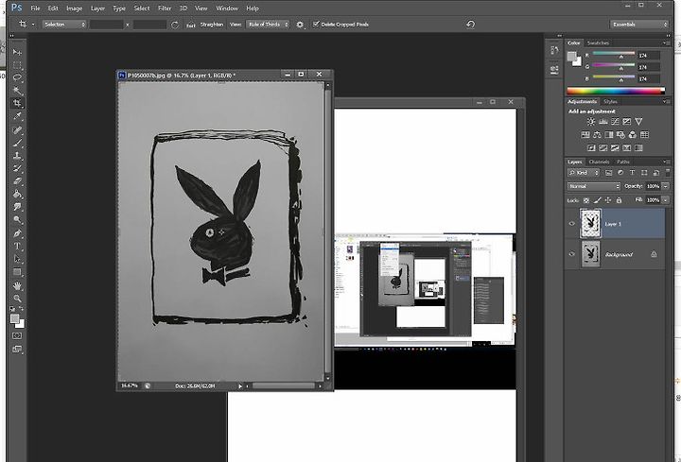Select the Horizontal Type tool
This screenshot has height=462, width=681.
[x=17, y=247]
